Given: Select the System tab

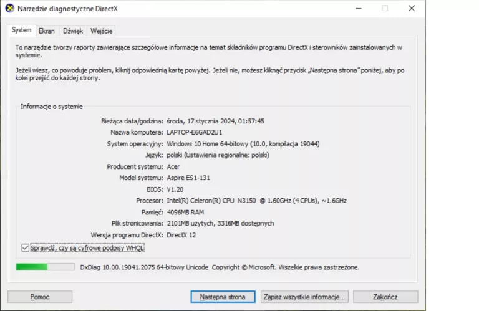Looking at the screenshot, I should tap(21, 30).
